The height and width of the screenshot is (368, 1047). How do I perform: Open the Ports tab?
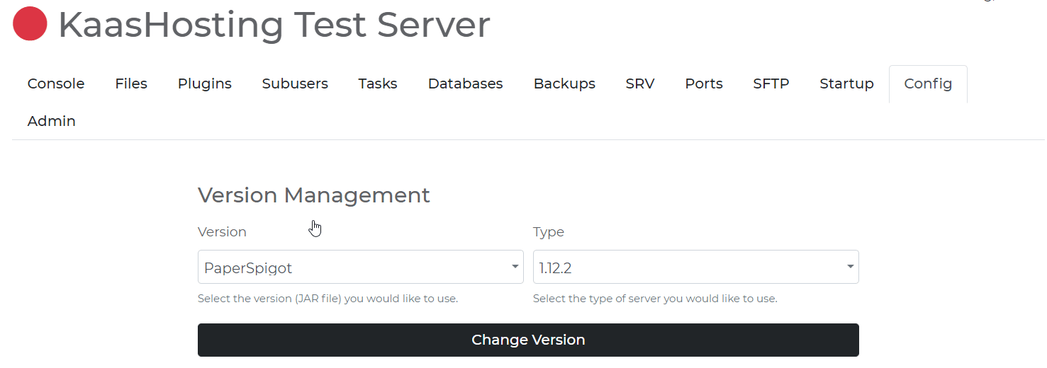pos(703,84)
